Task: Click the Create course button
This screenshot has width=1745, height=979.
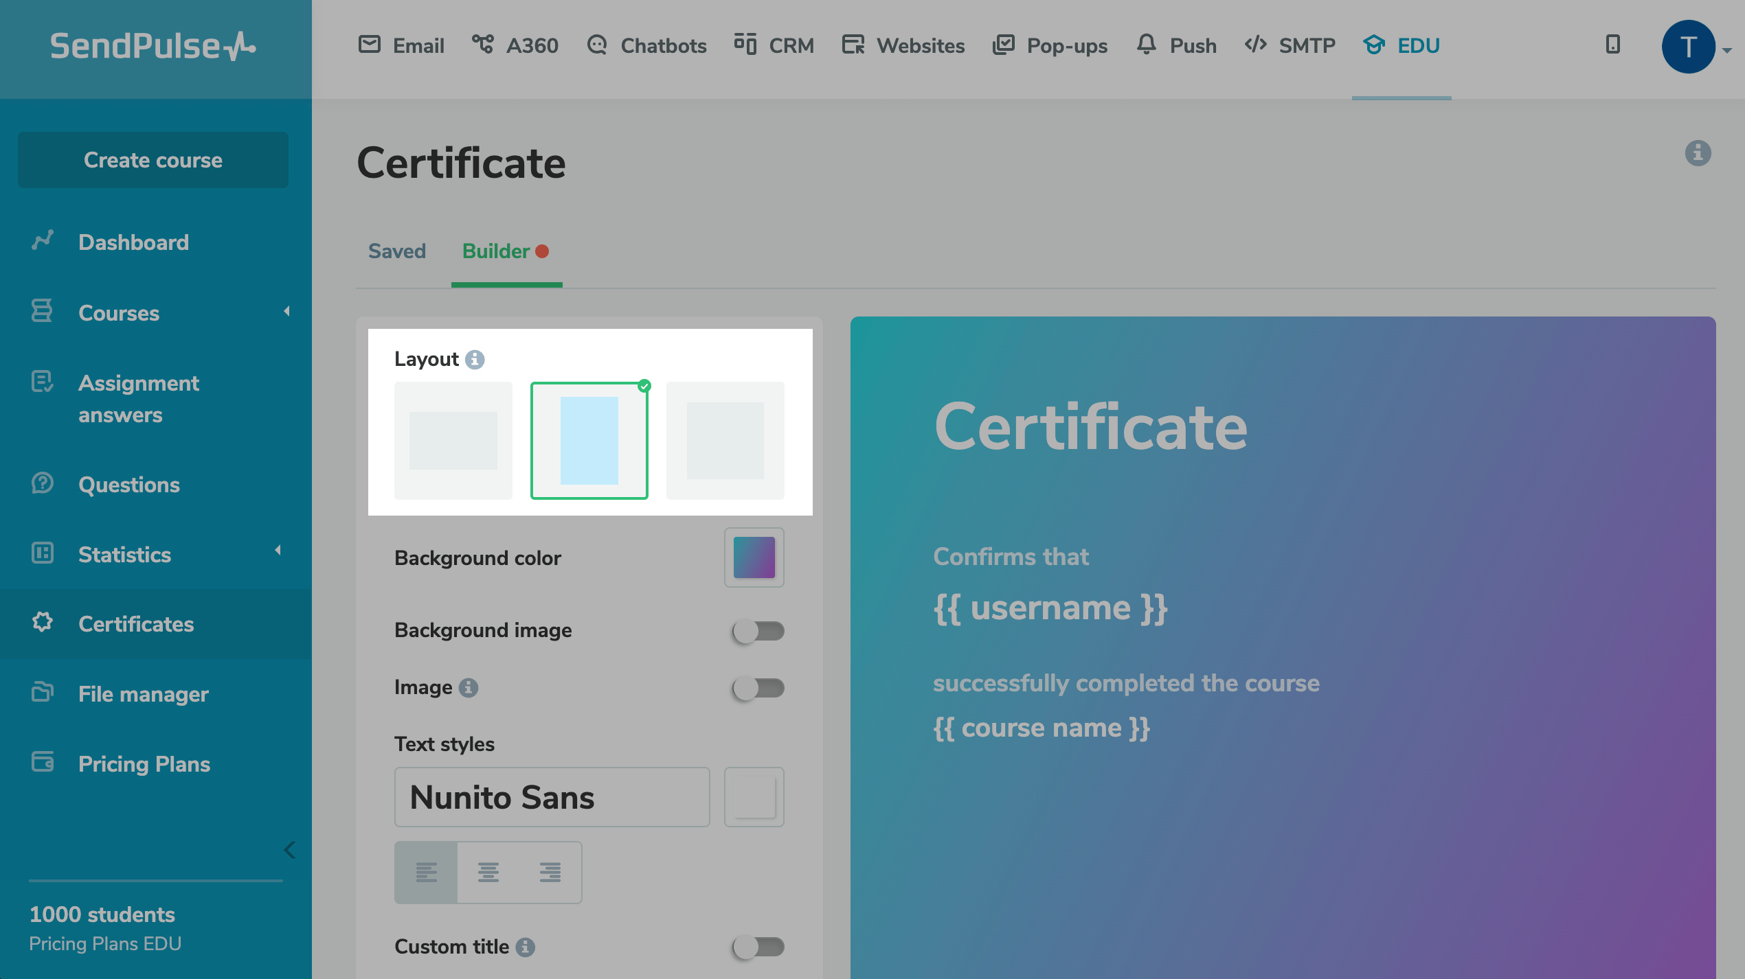Action: click(153, 160)
